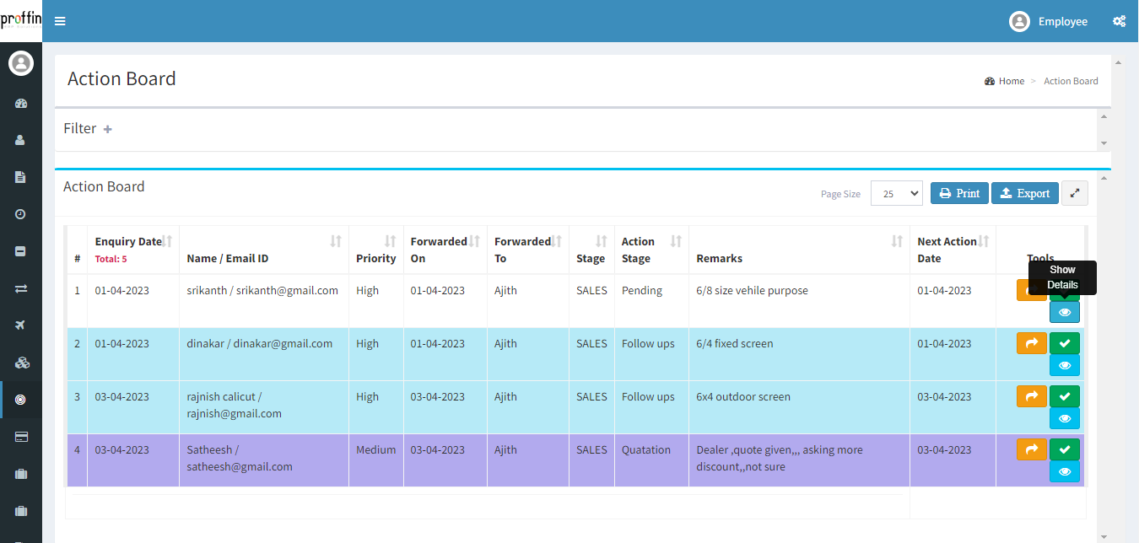Image resolution: width=1139 pixels, height=543 pixels.
Task: Click the 'Total: 5' label
Action: click(111, 260)
